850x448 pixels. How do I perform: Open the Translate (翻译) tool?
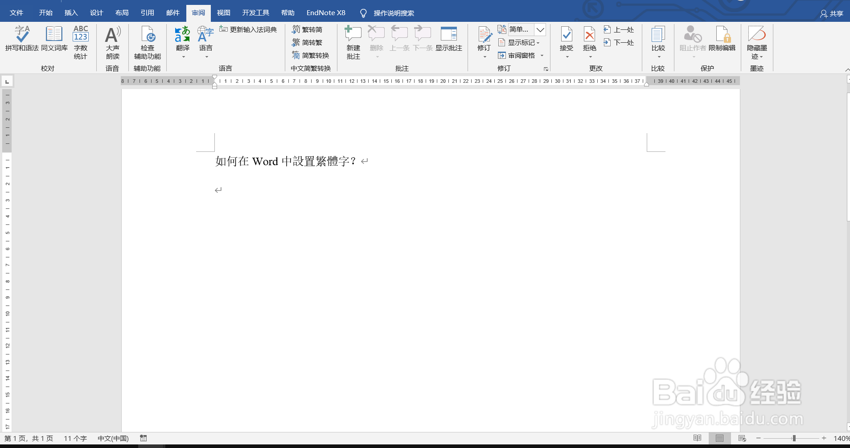183,39
